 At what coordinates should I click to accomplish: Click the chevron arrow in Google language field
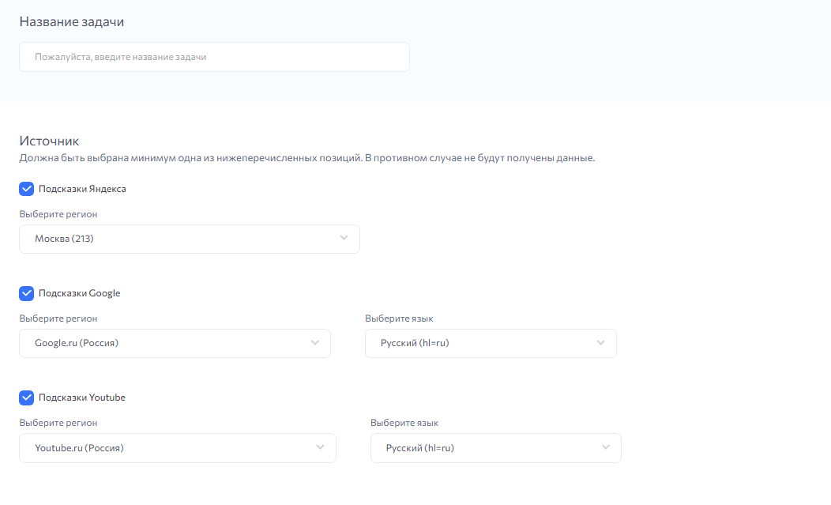point(600,343)
